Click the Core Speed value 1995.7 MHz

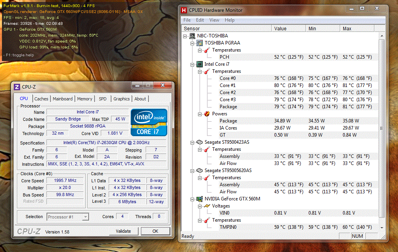click(x=65, y=180)
